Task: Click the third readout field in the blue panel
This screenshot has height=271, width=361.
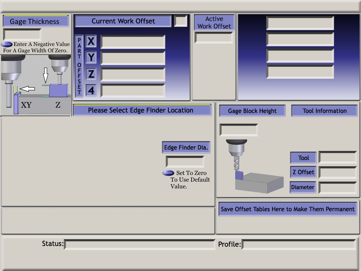Action: pyautogui.click(x=300, y=56)
